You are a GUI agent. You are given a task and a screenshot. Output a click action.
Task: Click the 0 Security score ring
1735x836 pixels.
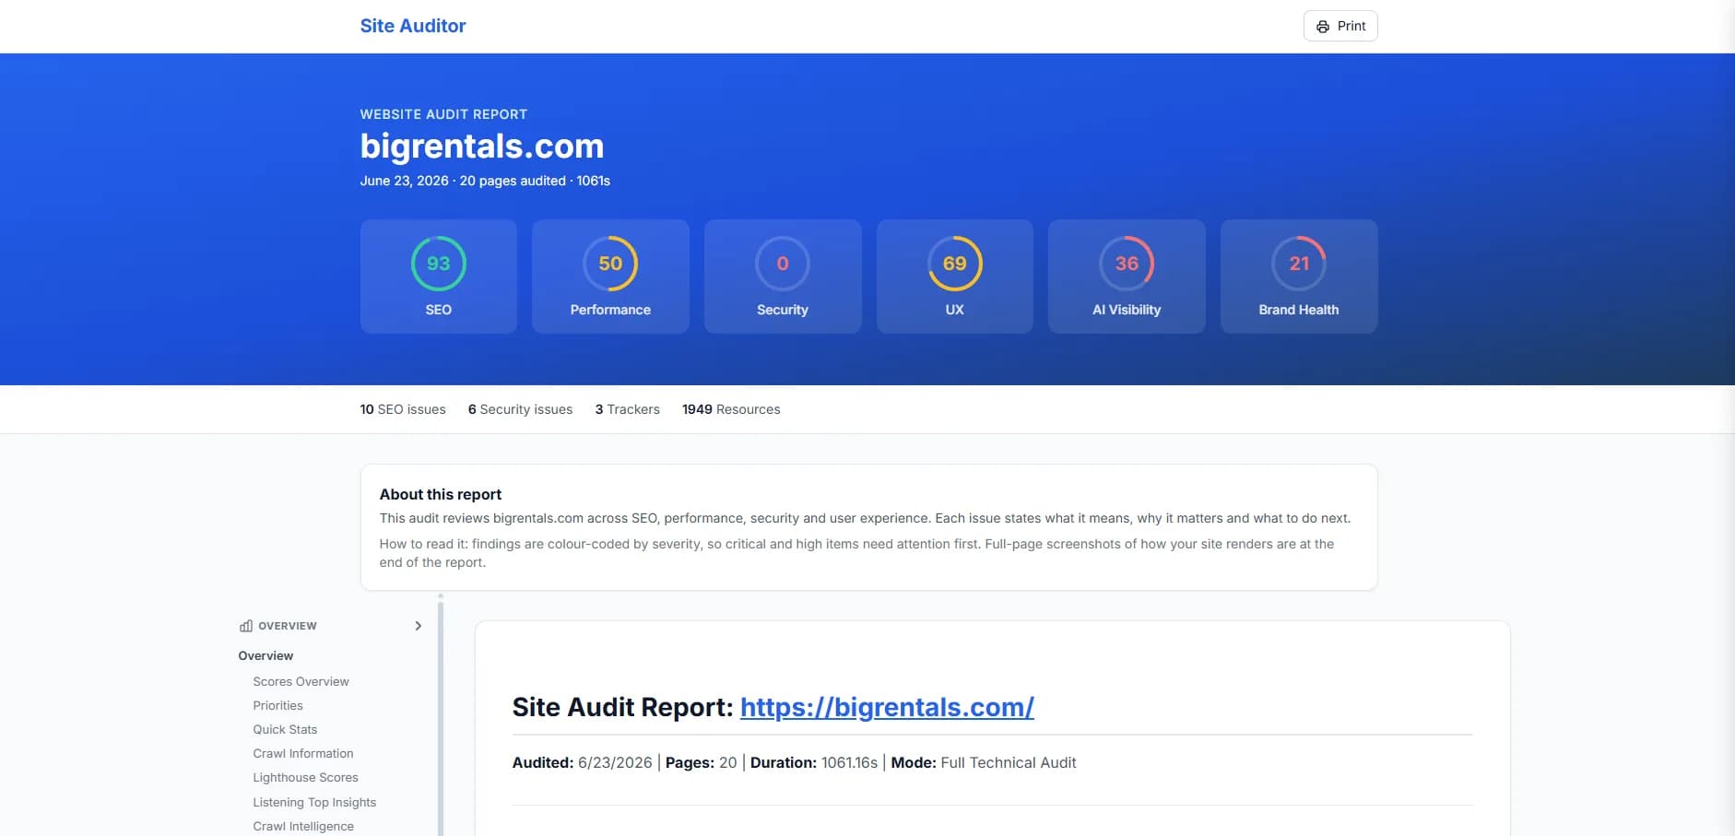tap(783, 264)
